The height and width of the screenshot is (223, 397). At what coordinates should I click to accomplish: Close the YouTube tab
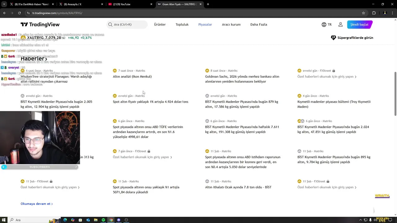(151, 4)
